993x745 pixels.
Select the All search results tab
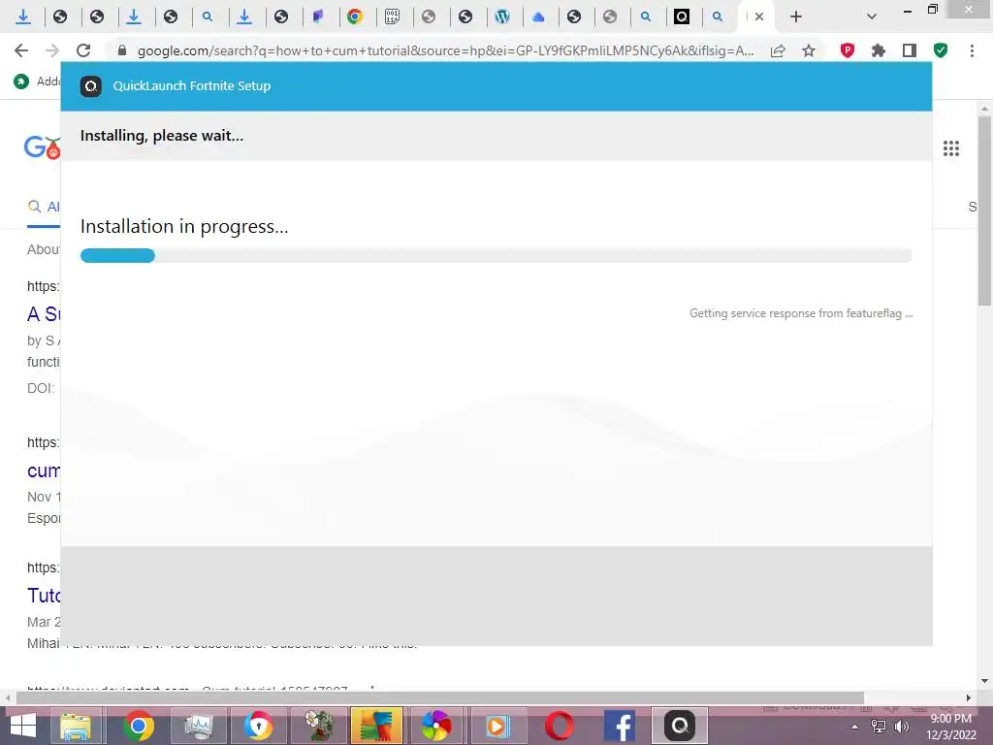[x=43, y=207]
